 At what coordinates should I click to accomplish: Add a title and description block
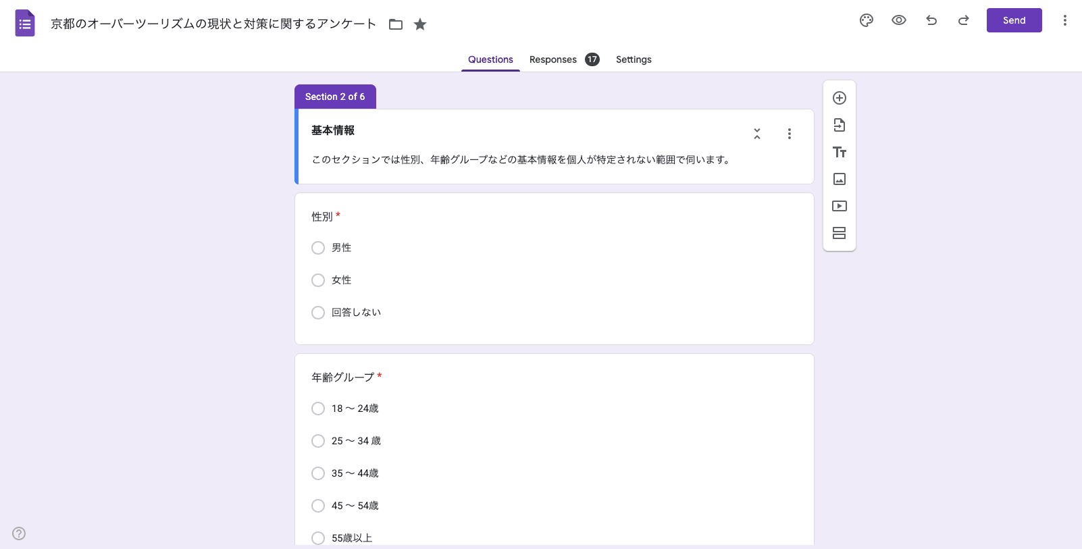840,152
